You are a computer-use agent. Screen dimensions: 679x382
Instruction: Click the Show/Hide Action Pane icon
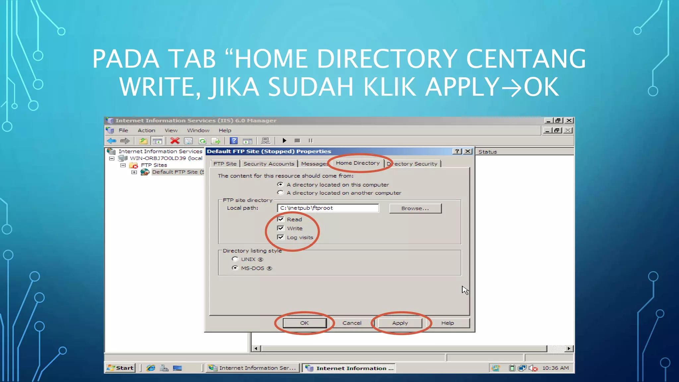click(247, 141)
